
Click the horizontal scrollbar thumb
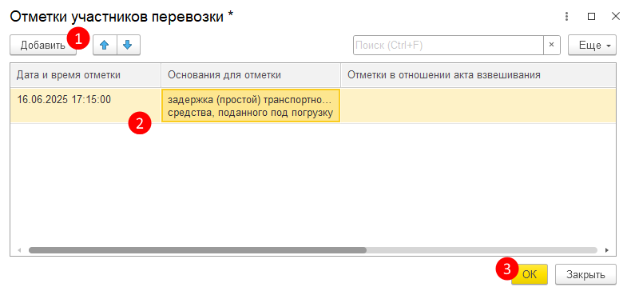click(x=197, y=250)
